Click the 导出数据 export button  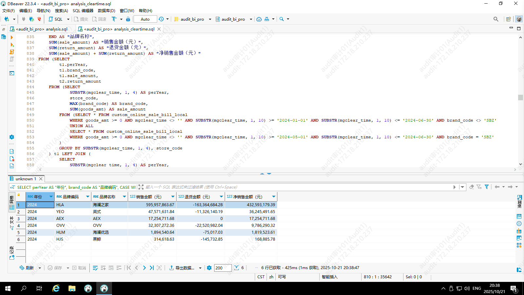182,268
